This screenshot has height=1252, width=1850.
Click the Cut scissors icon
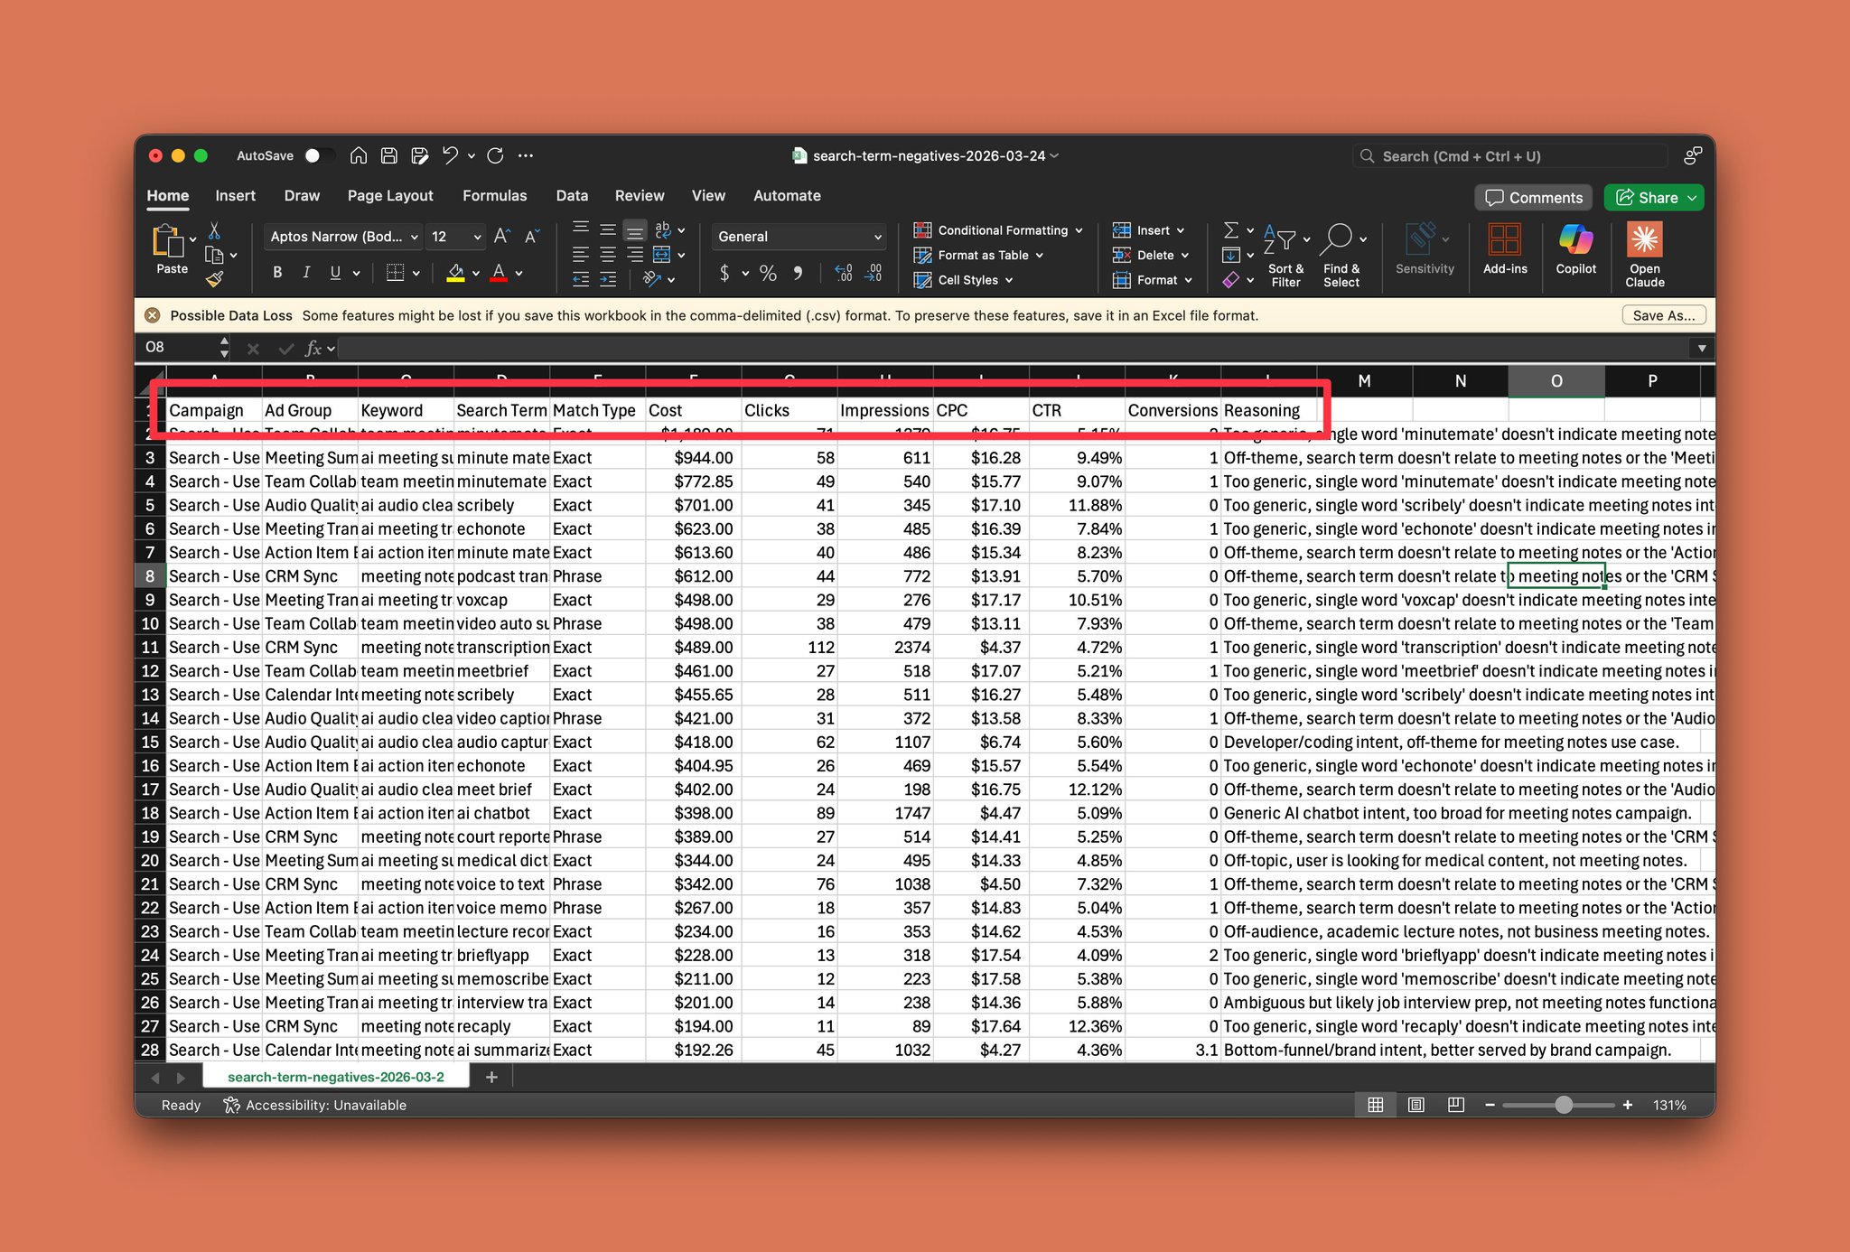click(214, 231)
